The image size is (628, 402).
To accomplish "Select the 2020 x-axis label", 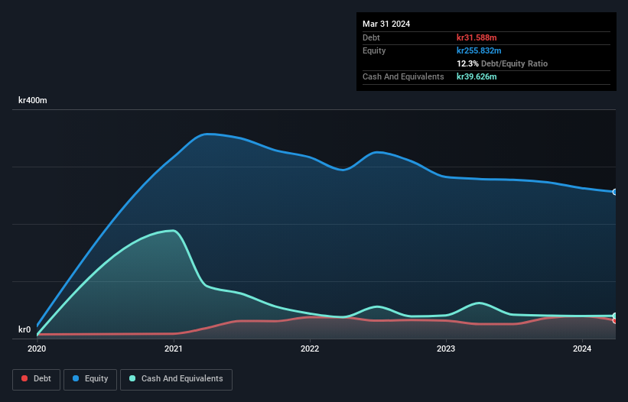I will pyautogui.click(x=37, y=349).
